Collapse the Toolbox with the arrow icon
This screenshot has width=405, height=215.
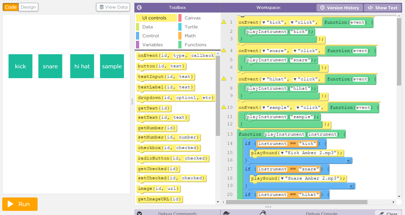(x=139, y=8)
